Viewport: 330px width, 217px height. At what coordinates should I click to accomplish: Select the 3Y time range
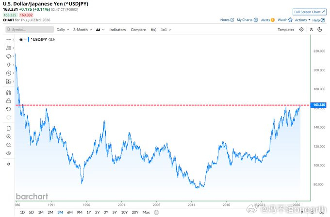pyautogui.click(x=106, y=212)
